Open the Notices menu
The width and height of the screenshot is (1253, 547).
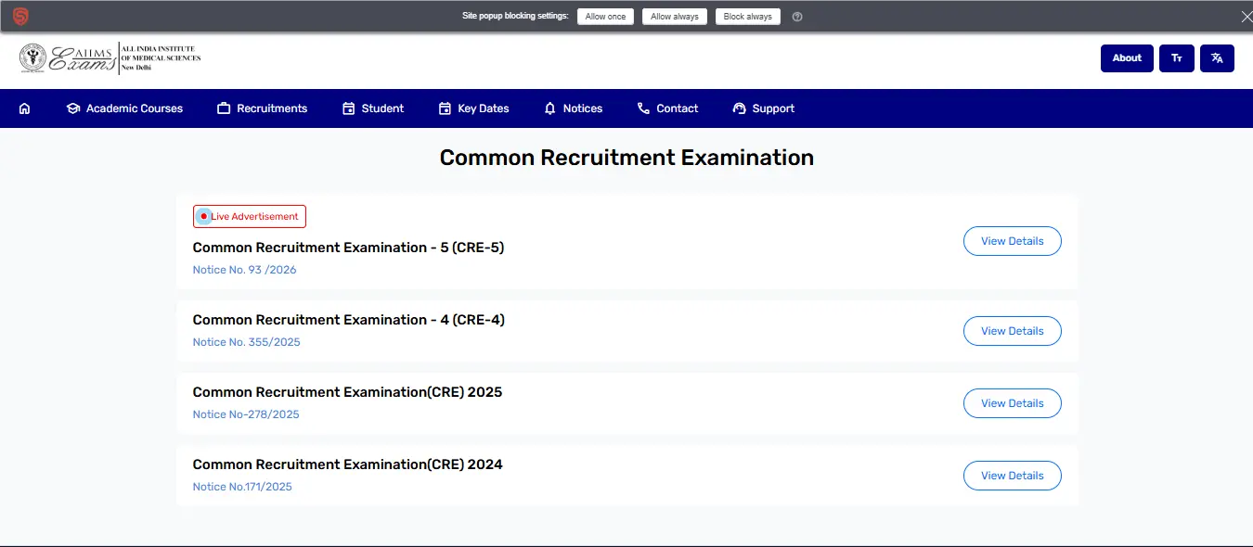point(574,108)
